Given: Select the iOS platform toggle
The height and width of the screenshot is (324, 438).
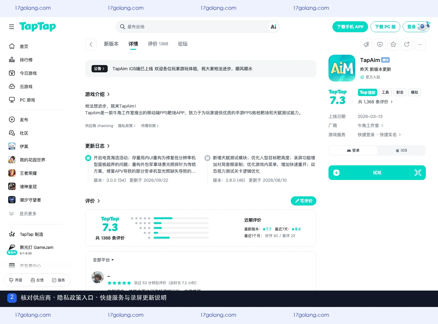Looking at the screenshot, I should click(x=401, y=150).
